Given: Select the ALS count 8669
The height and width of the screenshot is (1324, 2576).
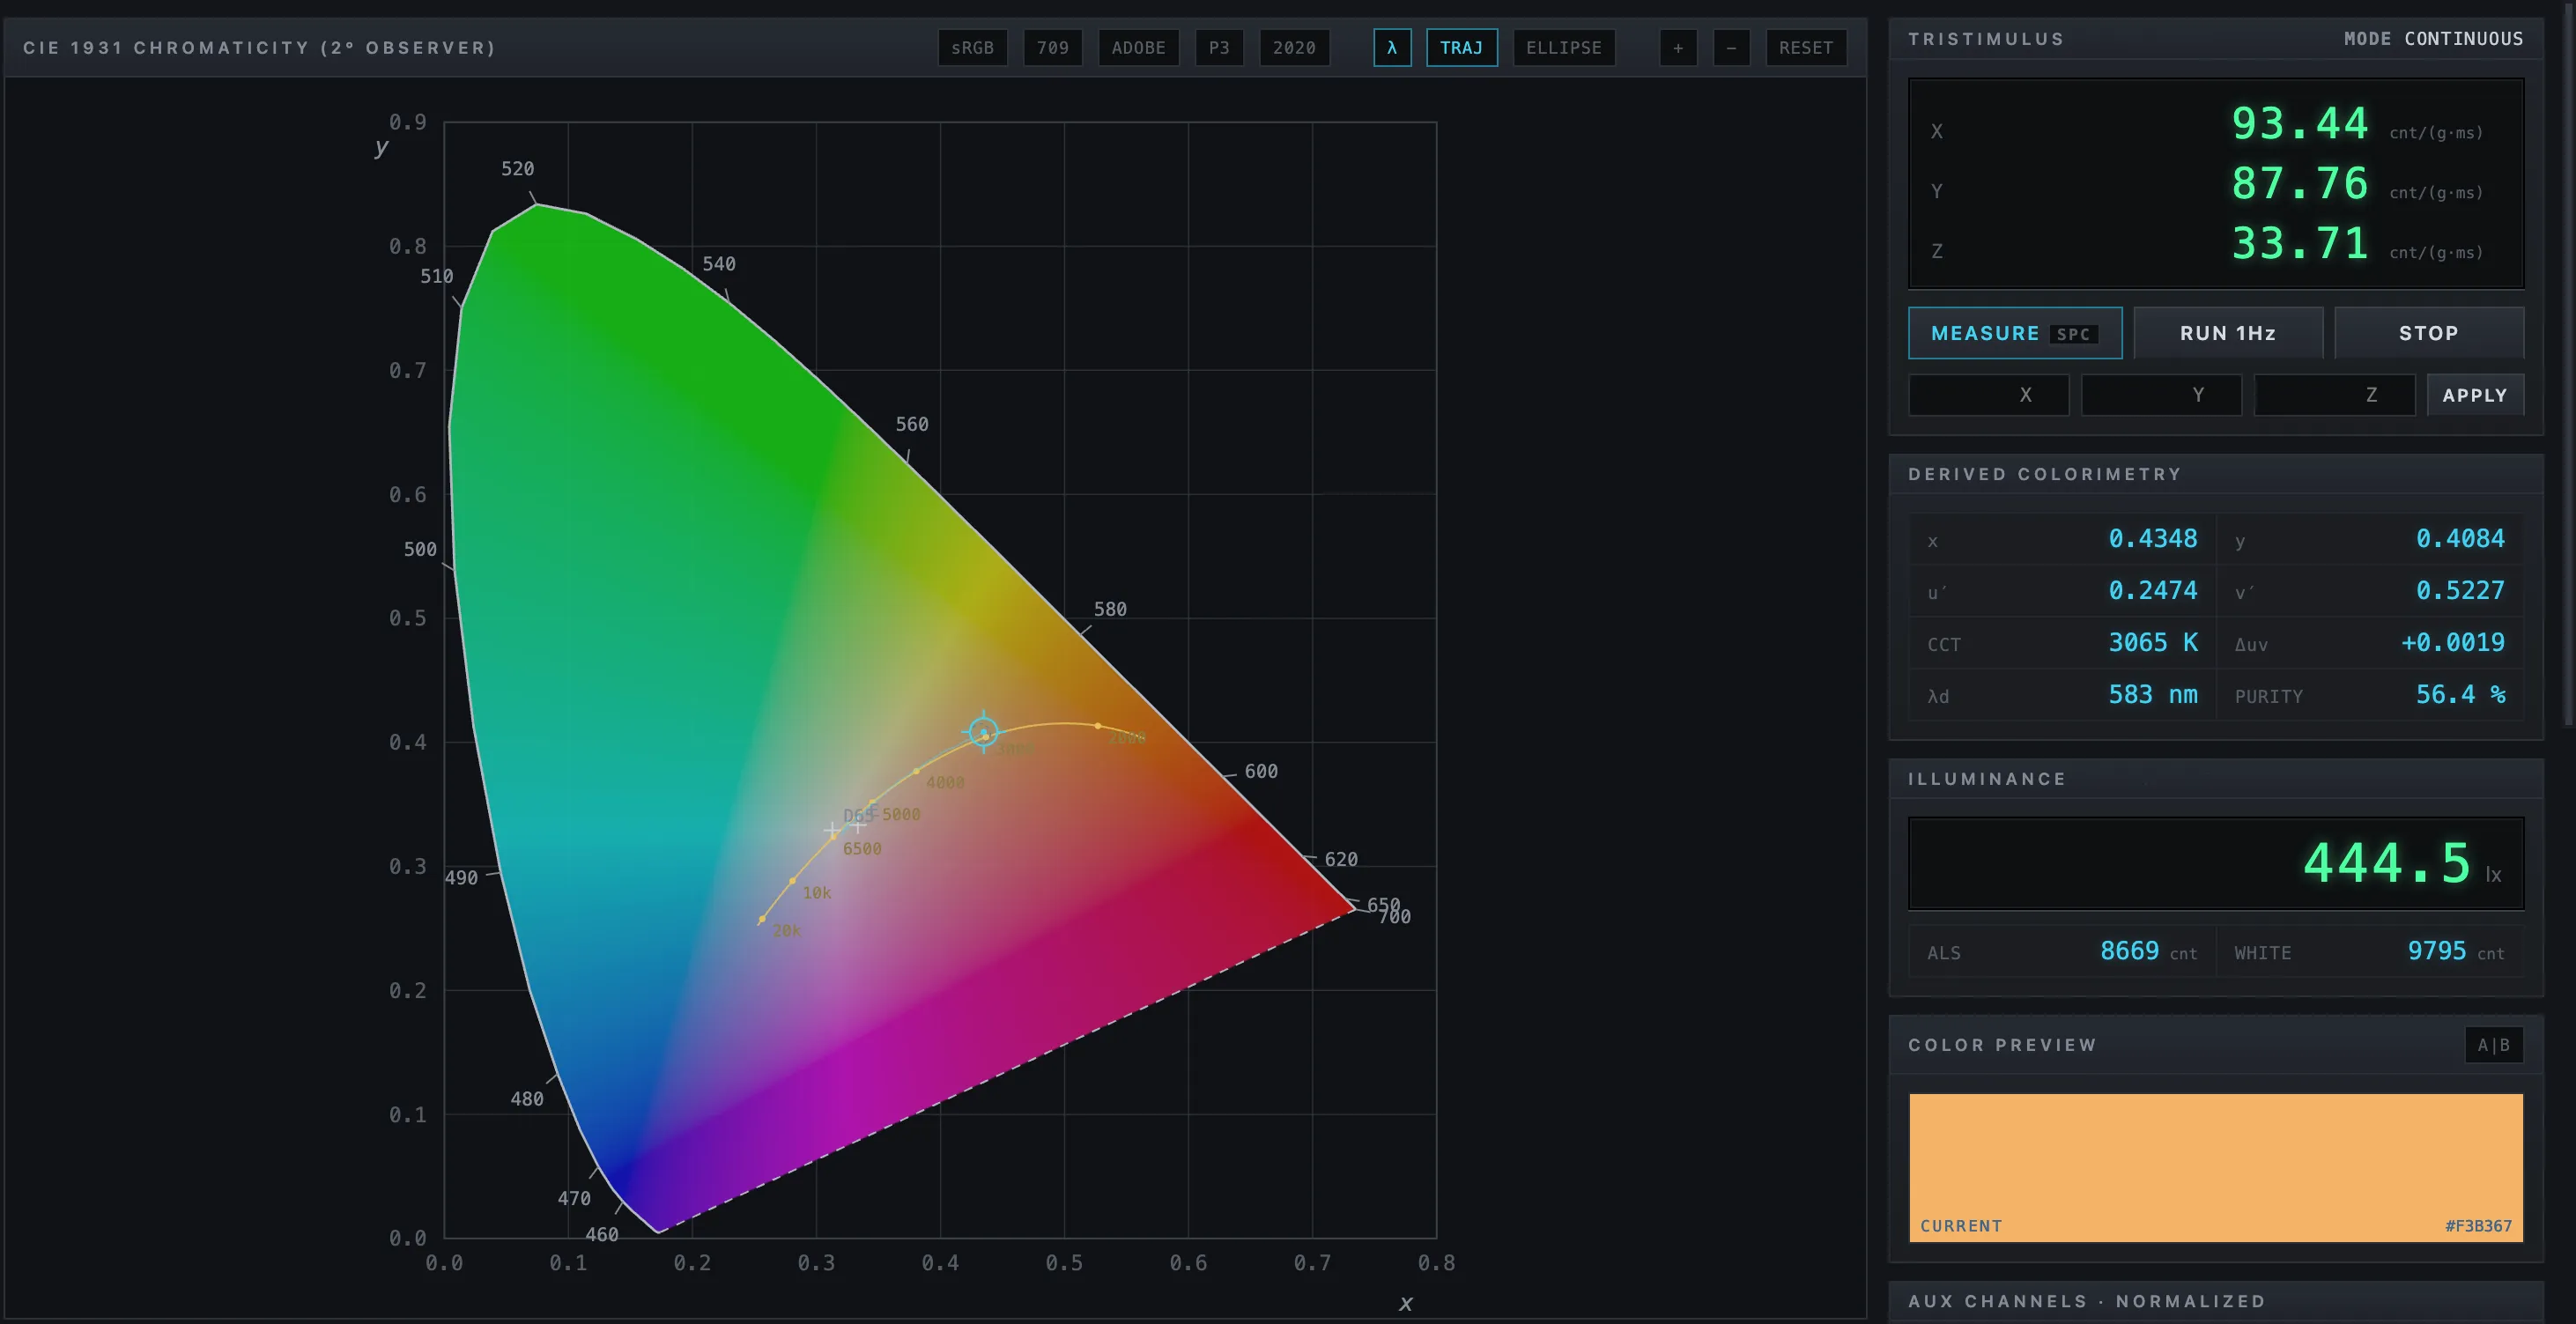Looking at the screenshot, I should pyautogui.click(x=2129, y=951).
